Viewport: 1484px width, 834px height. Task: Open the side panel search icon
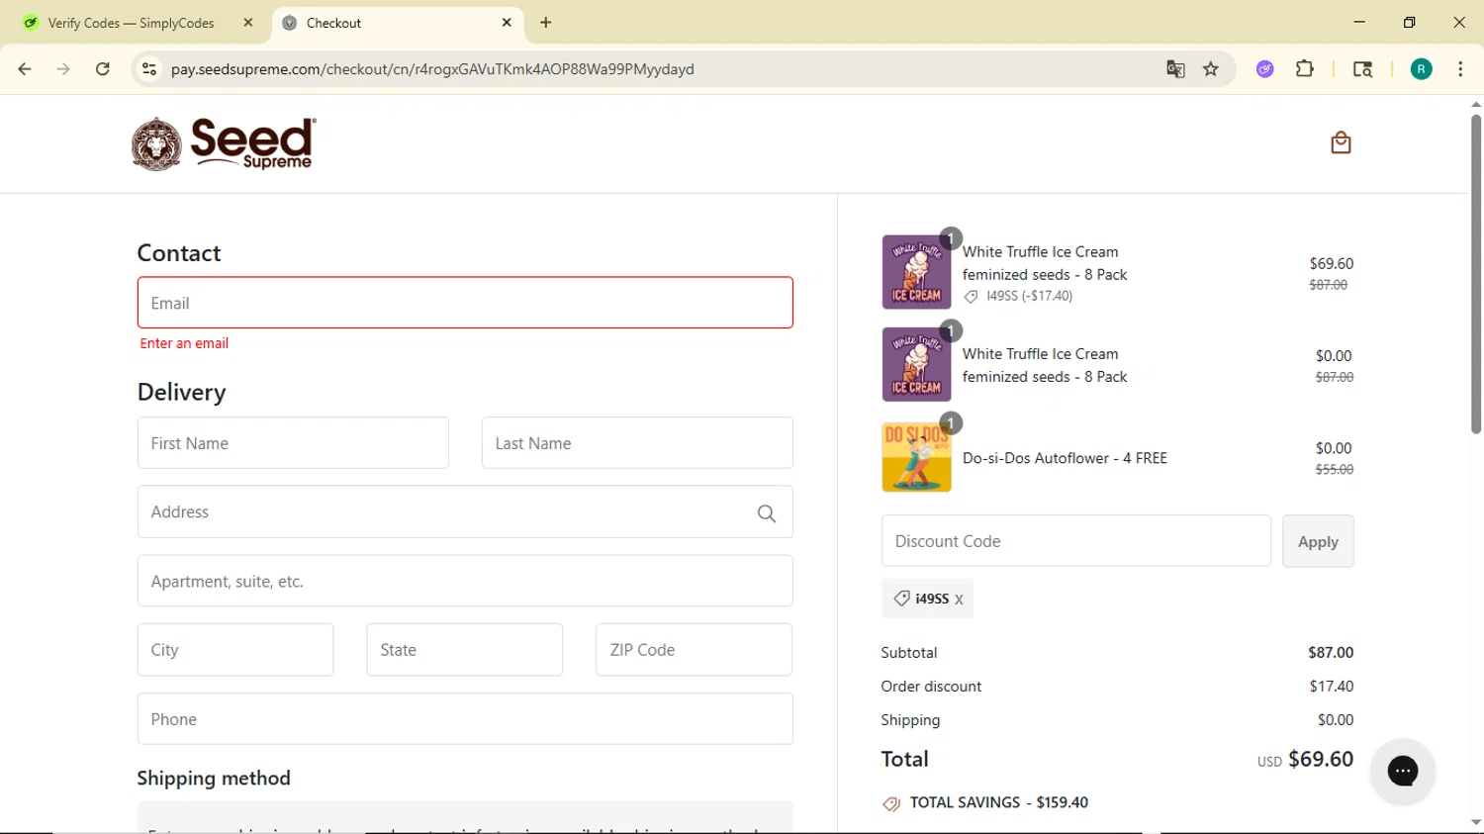point(1362,69)
